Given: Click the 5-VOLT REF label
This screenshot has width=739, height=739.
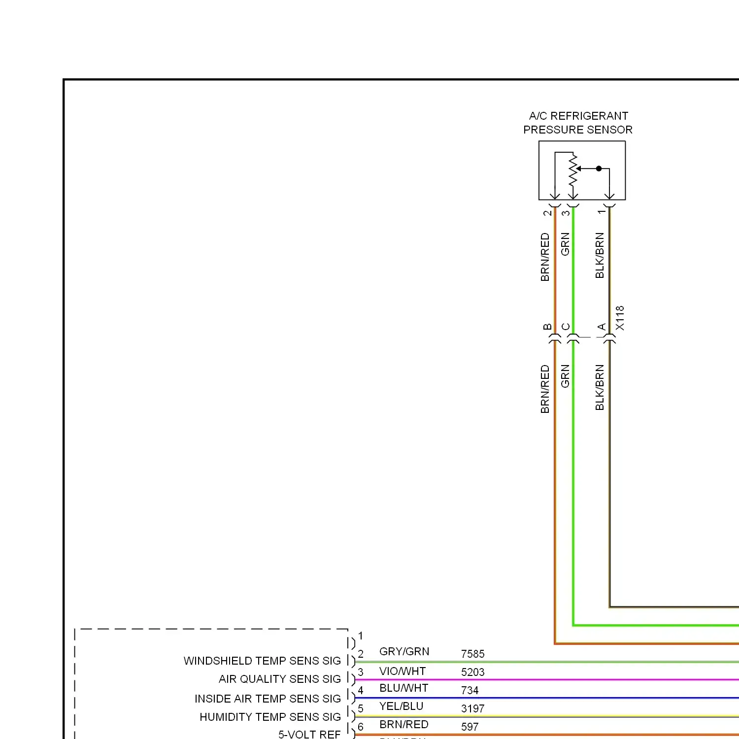Looking at the screenshot, I should click(309, 734).
